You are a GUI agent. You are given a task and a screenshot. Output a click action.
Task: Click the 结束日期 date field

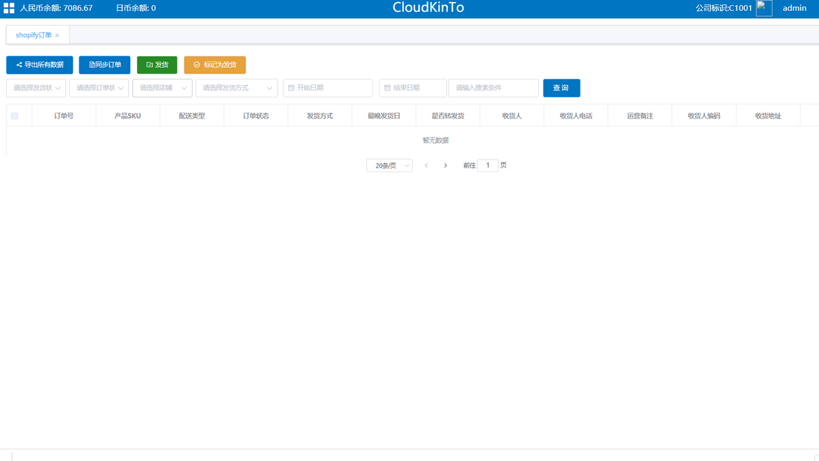(413, 88)
